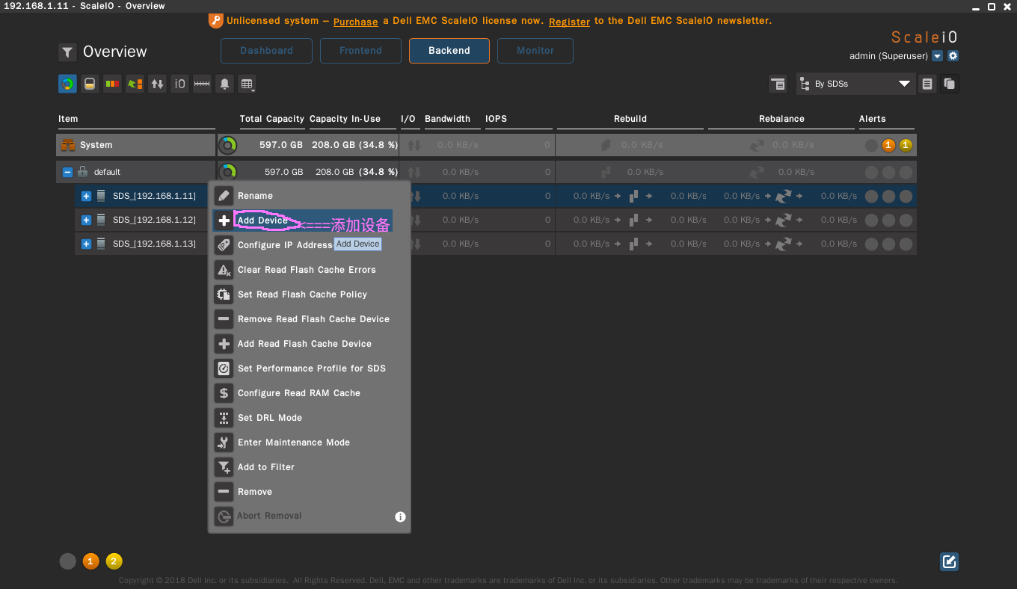1017x589 pixels.
Task: Click the edit notes icon at bottom right
Action: 950,562
